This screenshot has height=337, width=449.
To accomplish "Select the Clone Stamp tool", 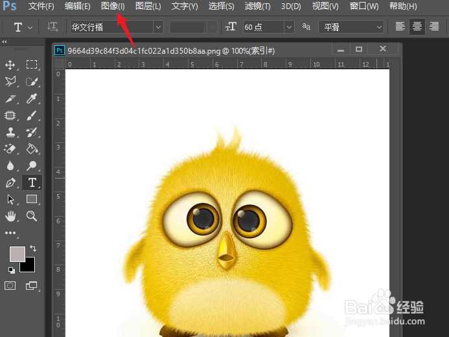I will coord(10,133).
